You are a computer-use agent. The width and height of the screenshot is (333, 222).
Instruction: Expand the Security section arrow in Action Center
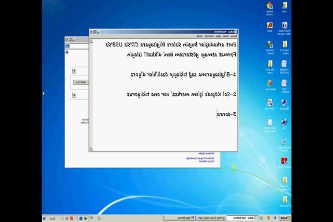click(74, 71)
